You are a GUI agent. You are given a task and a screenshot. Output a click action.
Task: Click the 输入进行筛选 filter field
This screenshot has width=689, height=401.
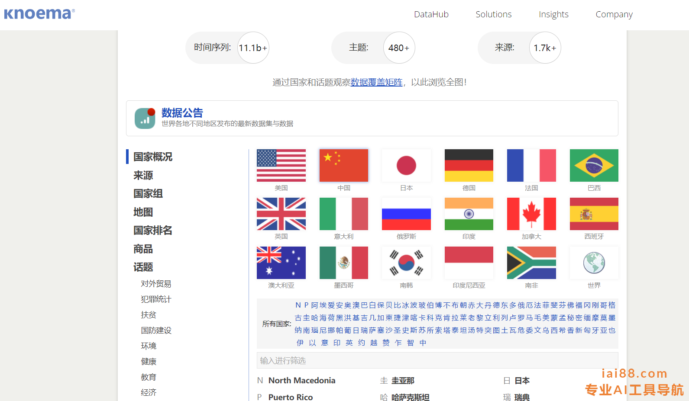pos(437,360)
